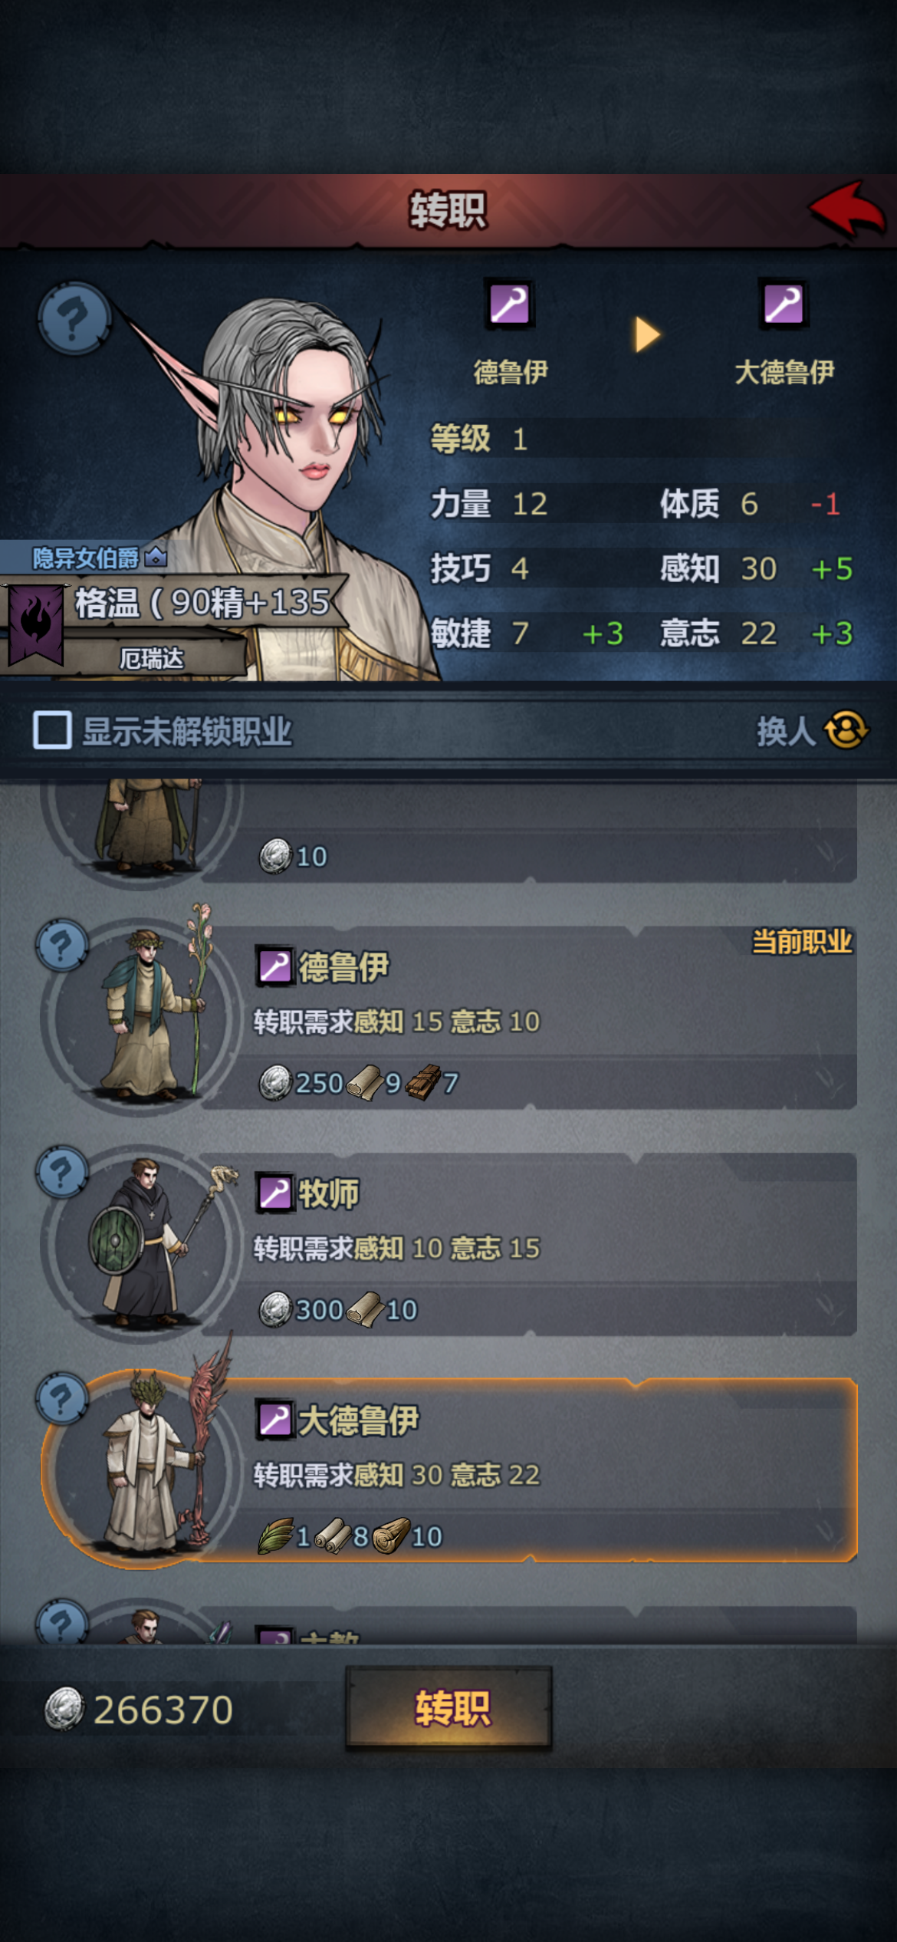Tap the house icon next to 隐异女伯爵

156,556
